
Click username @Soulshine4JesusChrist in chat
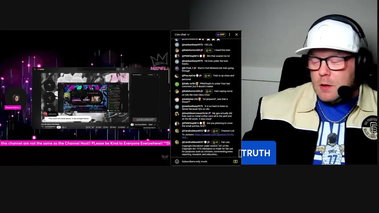coord(195,113)
